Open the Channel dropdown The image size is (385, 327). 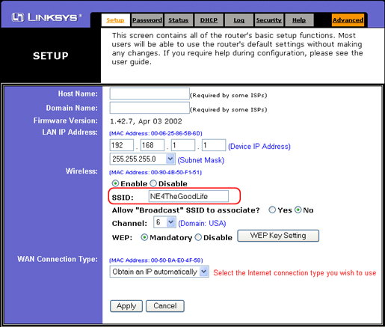(164, 222)
